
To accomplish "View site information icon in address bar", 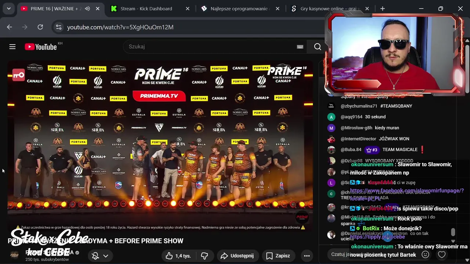I will [58, 27].
